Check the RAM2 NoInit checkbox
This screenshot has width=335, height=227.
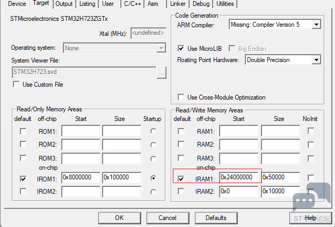click(x=311, y=145)
